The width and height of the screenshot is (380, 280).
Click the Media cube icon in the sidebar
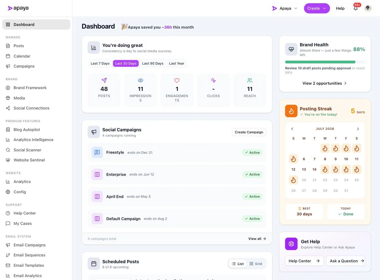8,98
